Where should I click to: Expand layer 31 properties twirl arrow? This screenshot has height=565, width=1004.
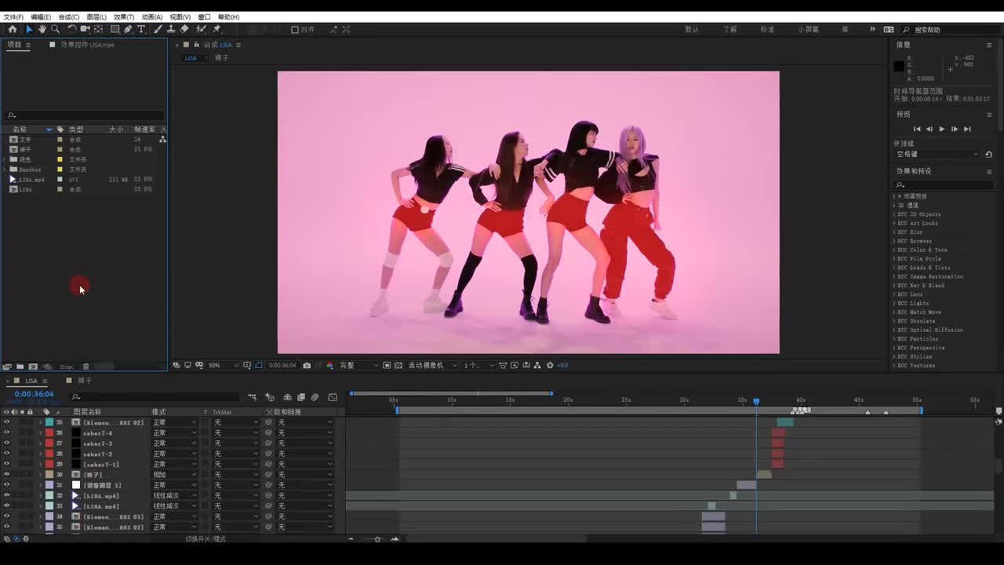(41, 486)
